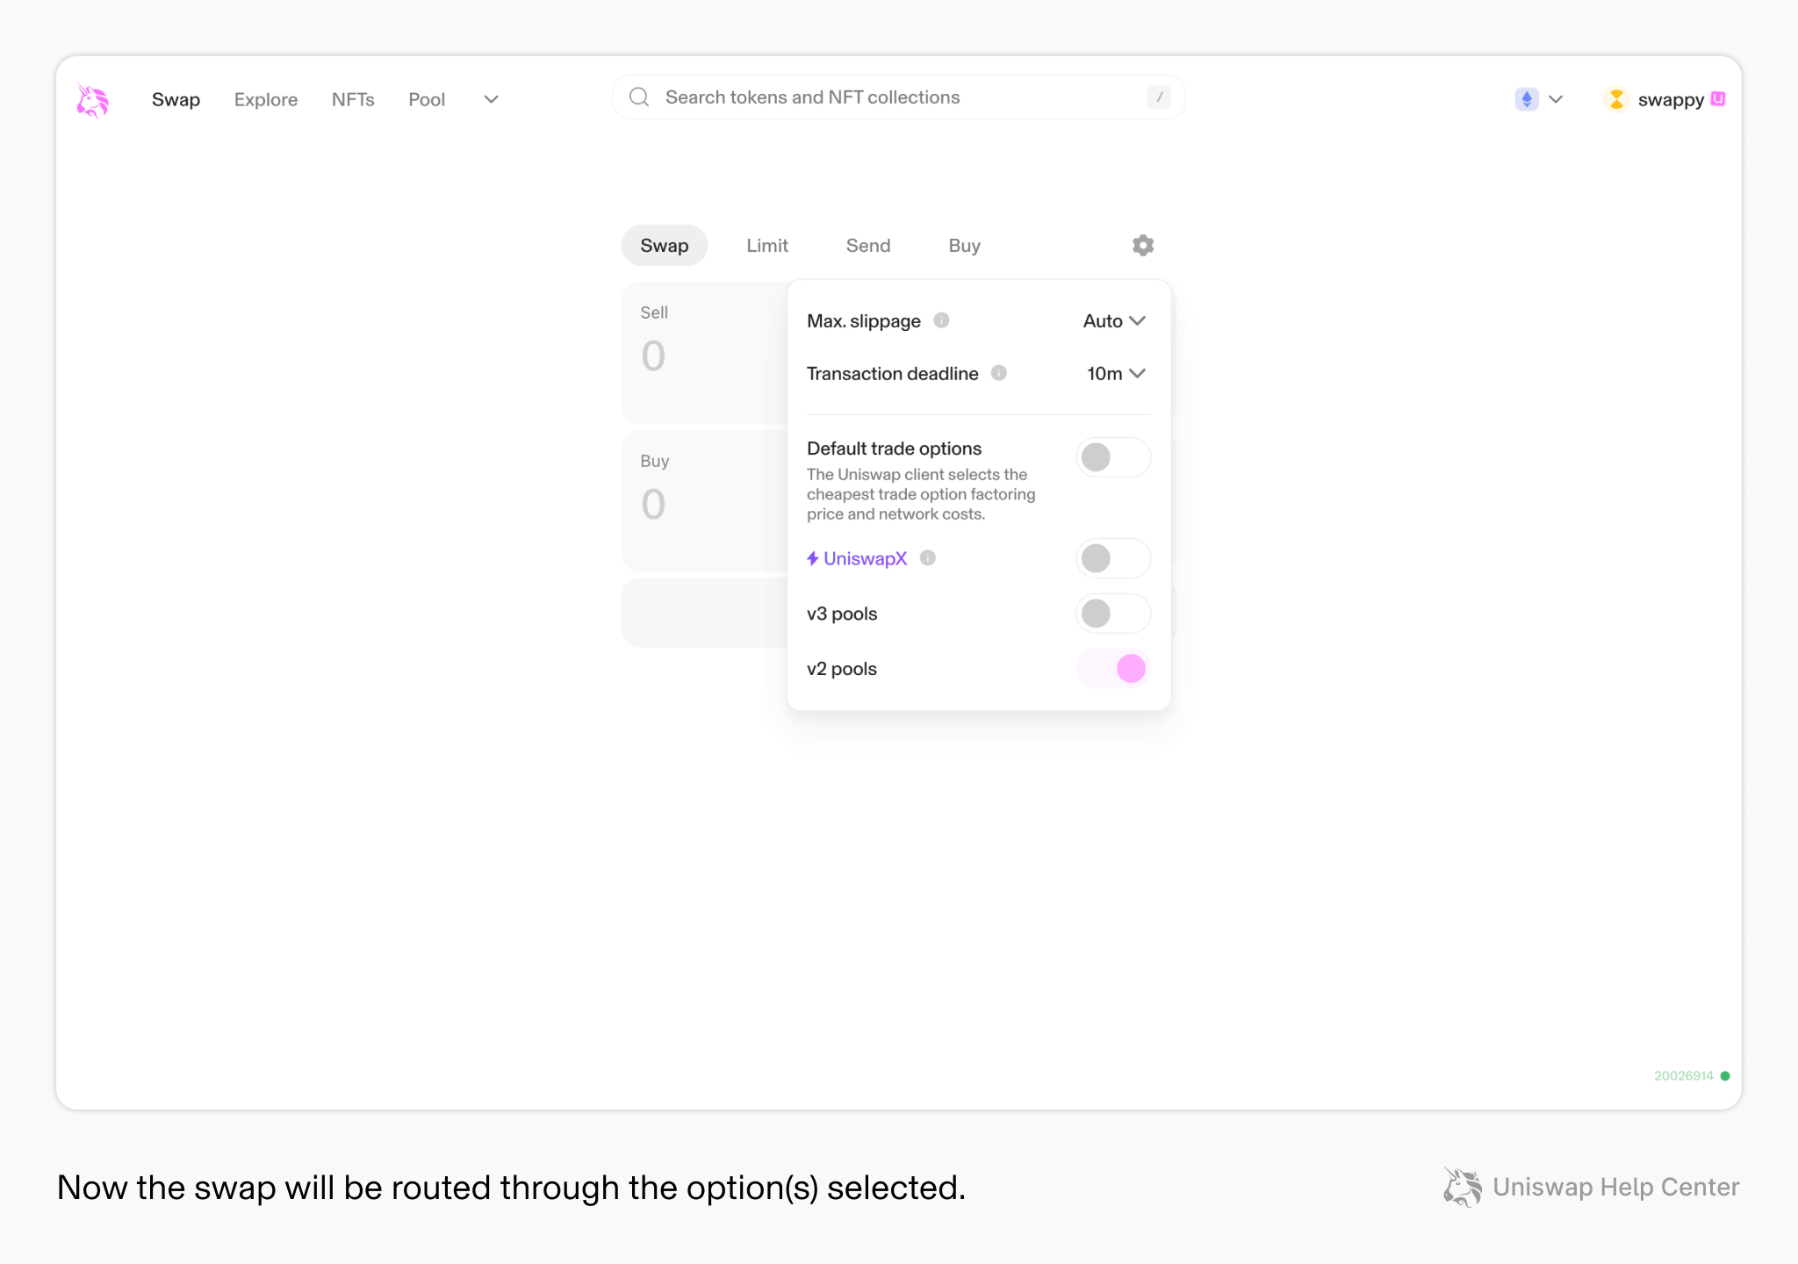Switch to the Limit tab
The image size is (1798, 1264).
coord(766,245)
